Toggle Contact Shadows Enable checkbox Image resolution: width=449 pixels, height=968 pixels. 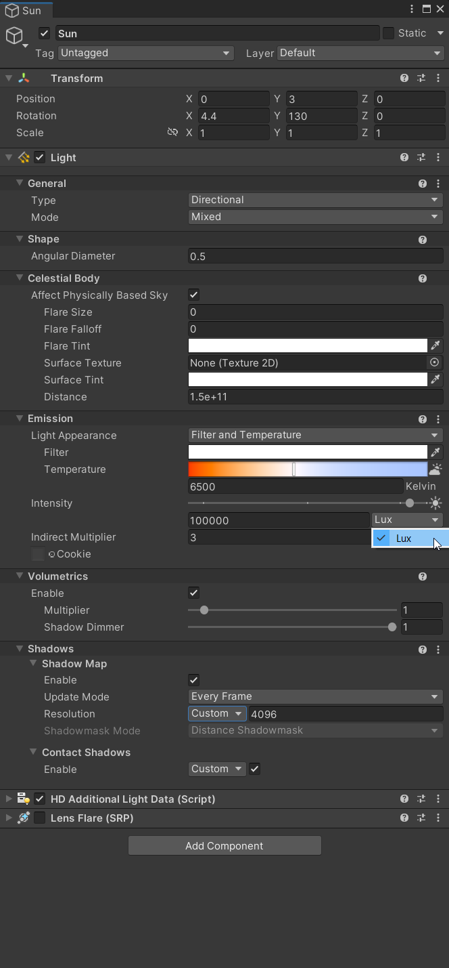[254, 769]
